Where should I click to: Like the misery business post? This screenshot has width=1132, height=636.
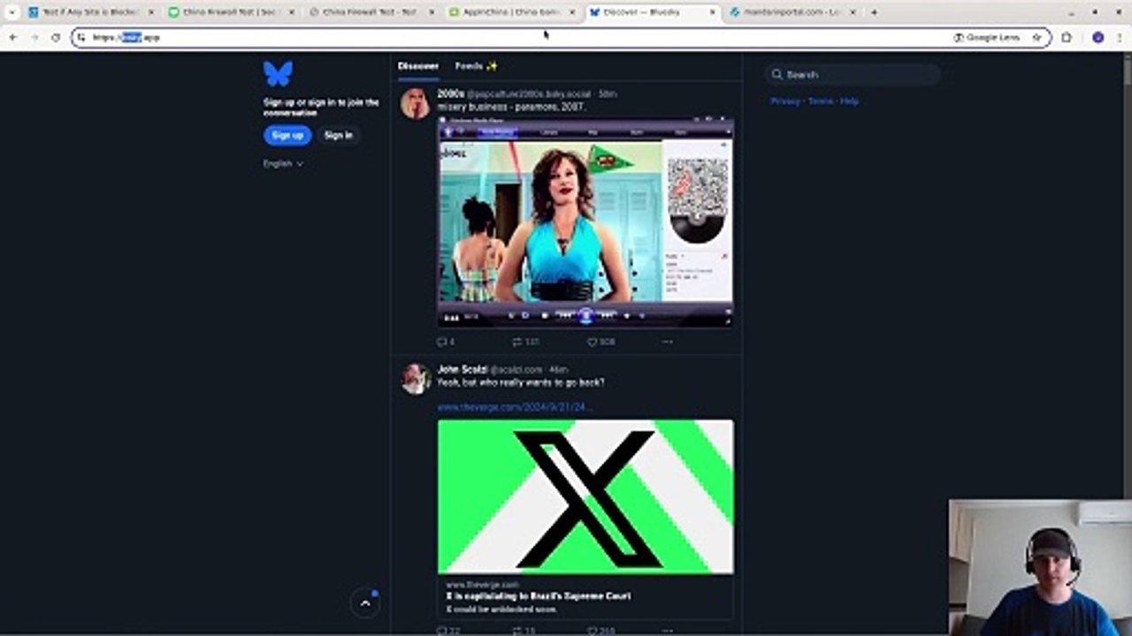point(601,342)
